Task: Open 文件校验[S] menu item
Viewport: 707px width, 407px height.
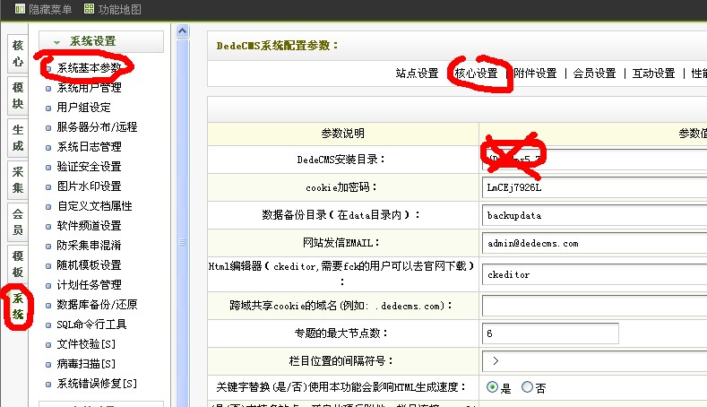Action: pos(86,344)
